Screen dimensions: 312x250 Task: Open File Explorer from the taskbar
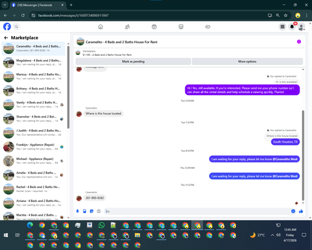[x=137, y=235]
